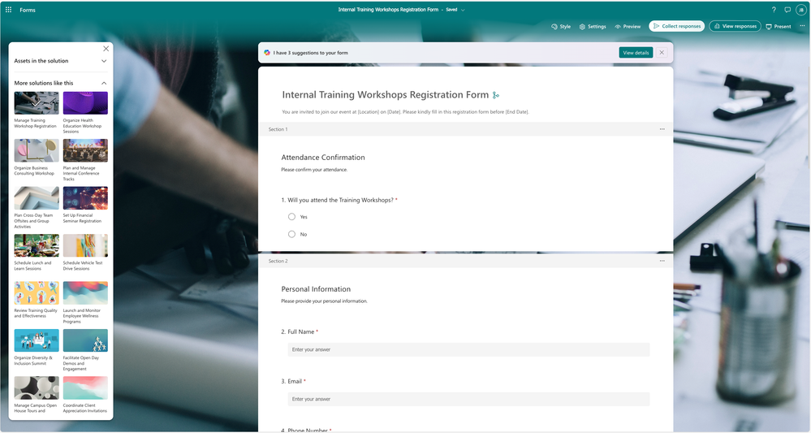
Task: Open Section 2 more options
Action: pyautogui.click(x=662, y=262)
